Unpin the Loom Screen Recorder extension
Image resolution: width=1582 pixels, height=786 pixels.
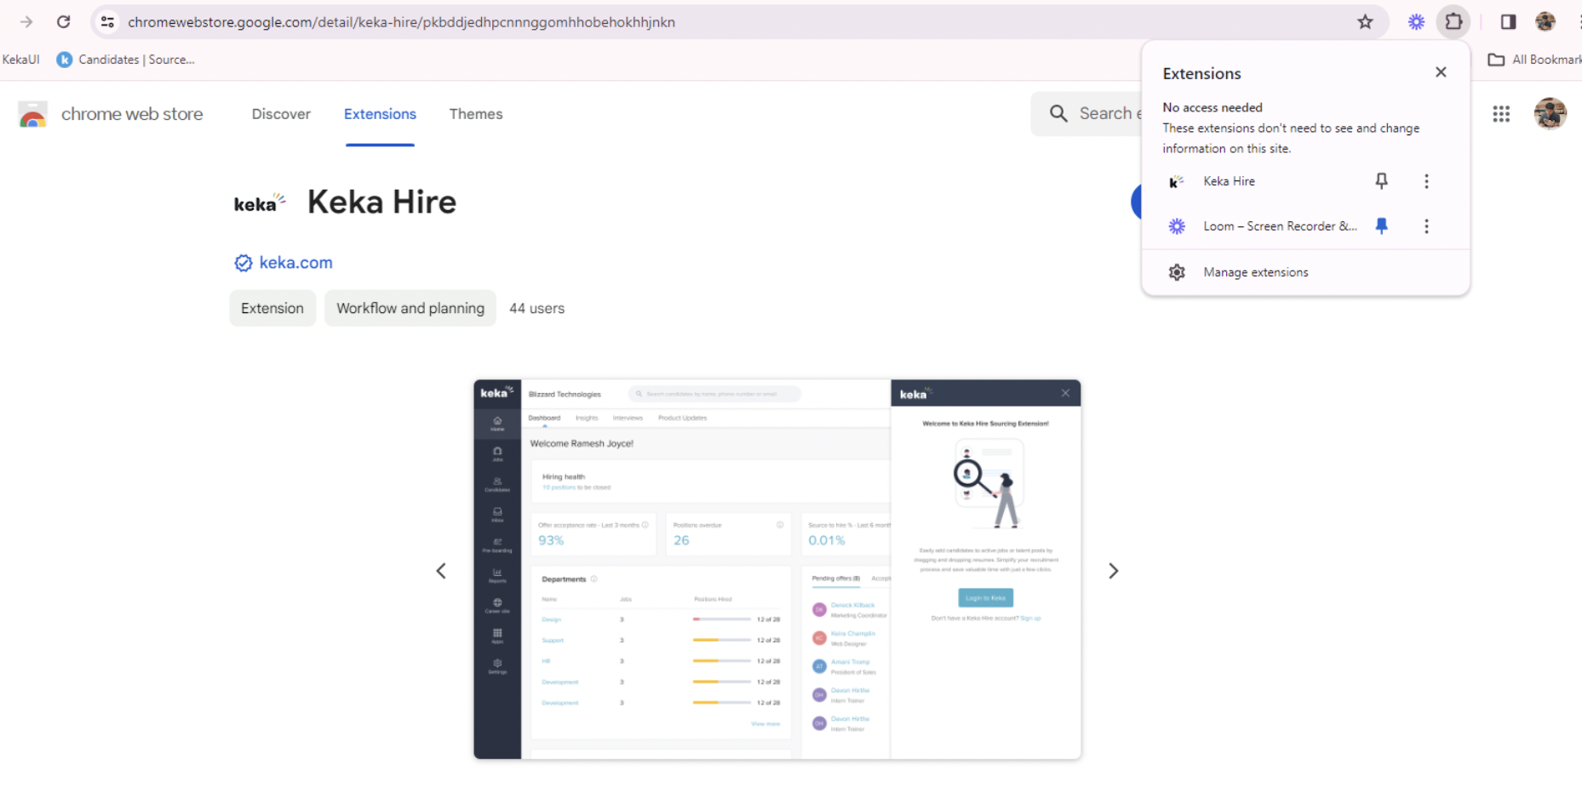[1381, 226]
